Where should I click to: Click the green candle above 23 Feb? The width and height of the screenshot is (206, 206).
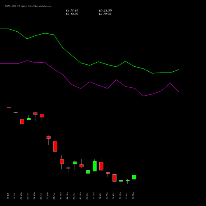pos(29,119)
